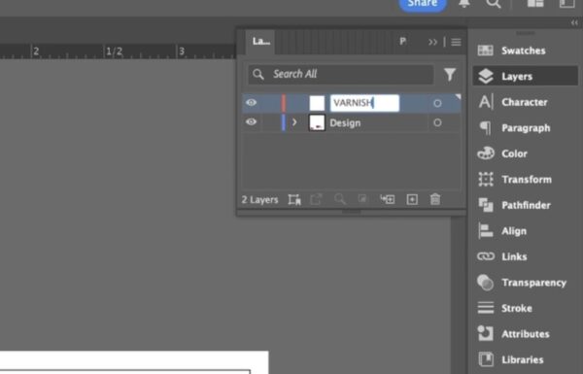Hide the VARNISH layer with its eye
Screen dimensions: 583x374
pyautogui.click(x=251, y=103)
